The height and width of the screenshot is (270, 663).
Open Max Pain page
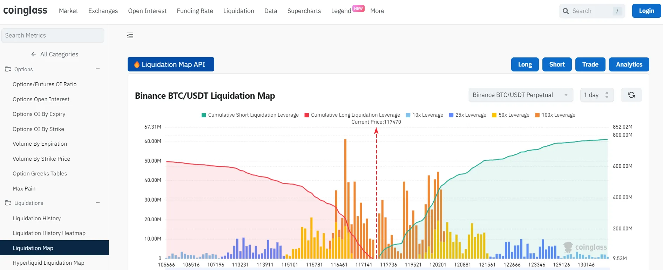coord(24,189)
